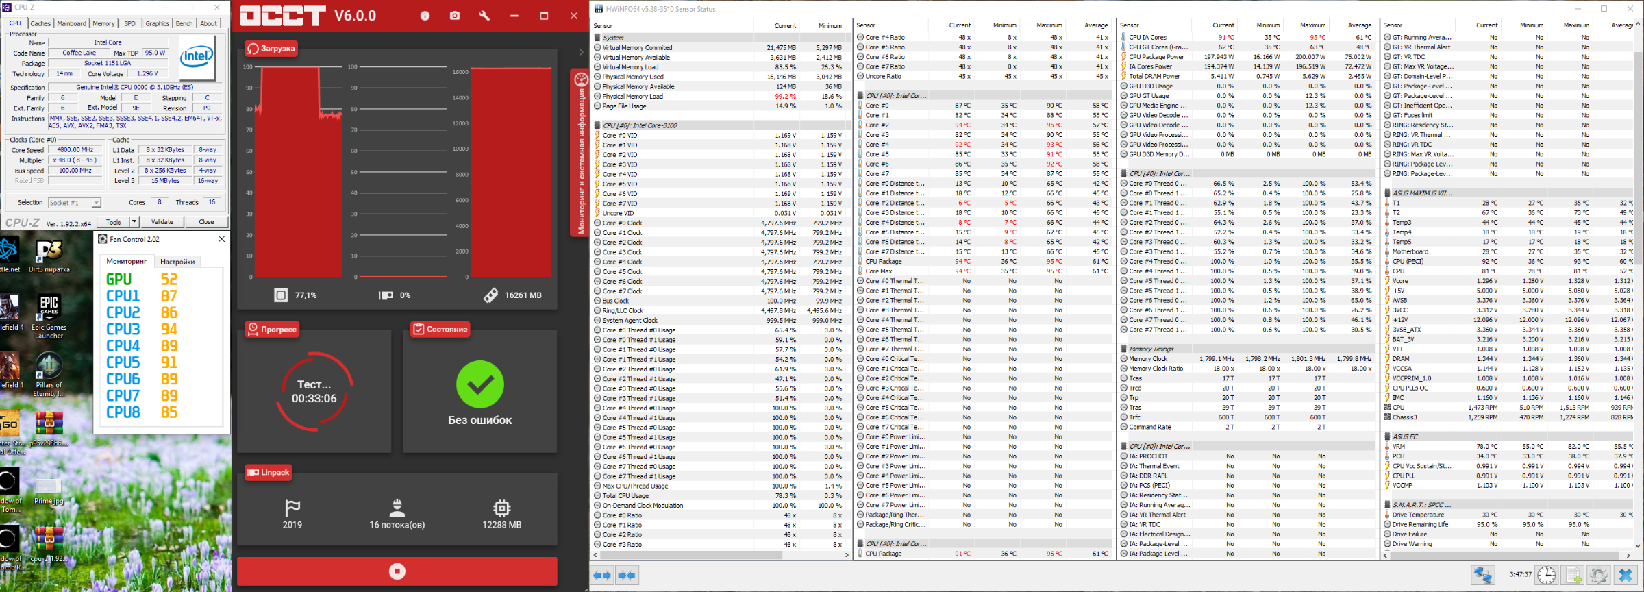Start HWiNFO logging with the sheet-plus icon
Viewport: 1644px width, 592px height.
tap(1573, 576)
